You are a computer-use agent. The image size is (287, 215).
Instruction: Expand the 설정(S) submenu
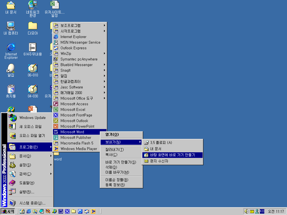pyautogui.click(x=30, y=165)
